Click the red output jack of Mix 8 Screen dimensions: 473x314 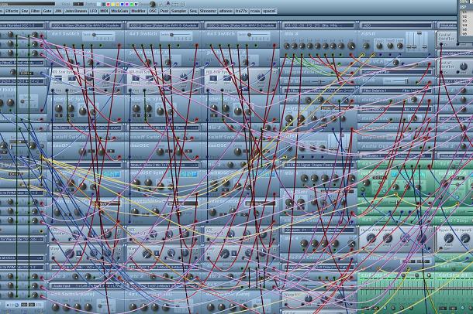[x=351, y=55]
